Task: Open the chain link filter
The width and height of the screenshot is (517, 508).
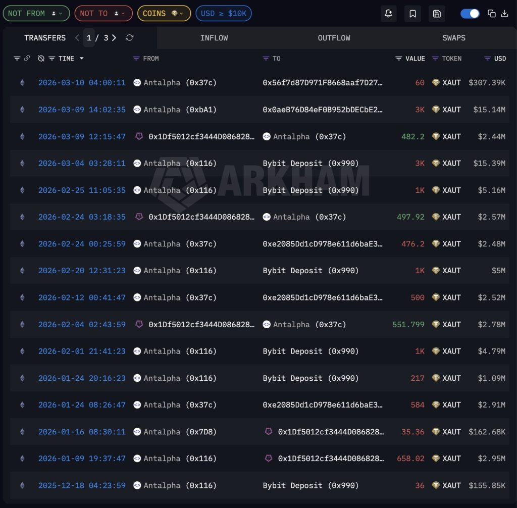Action: tap(27, 58)
